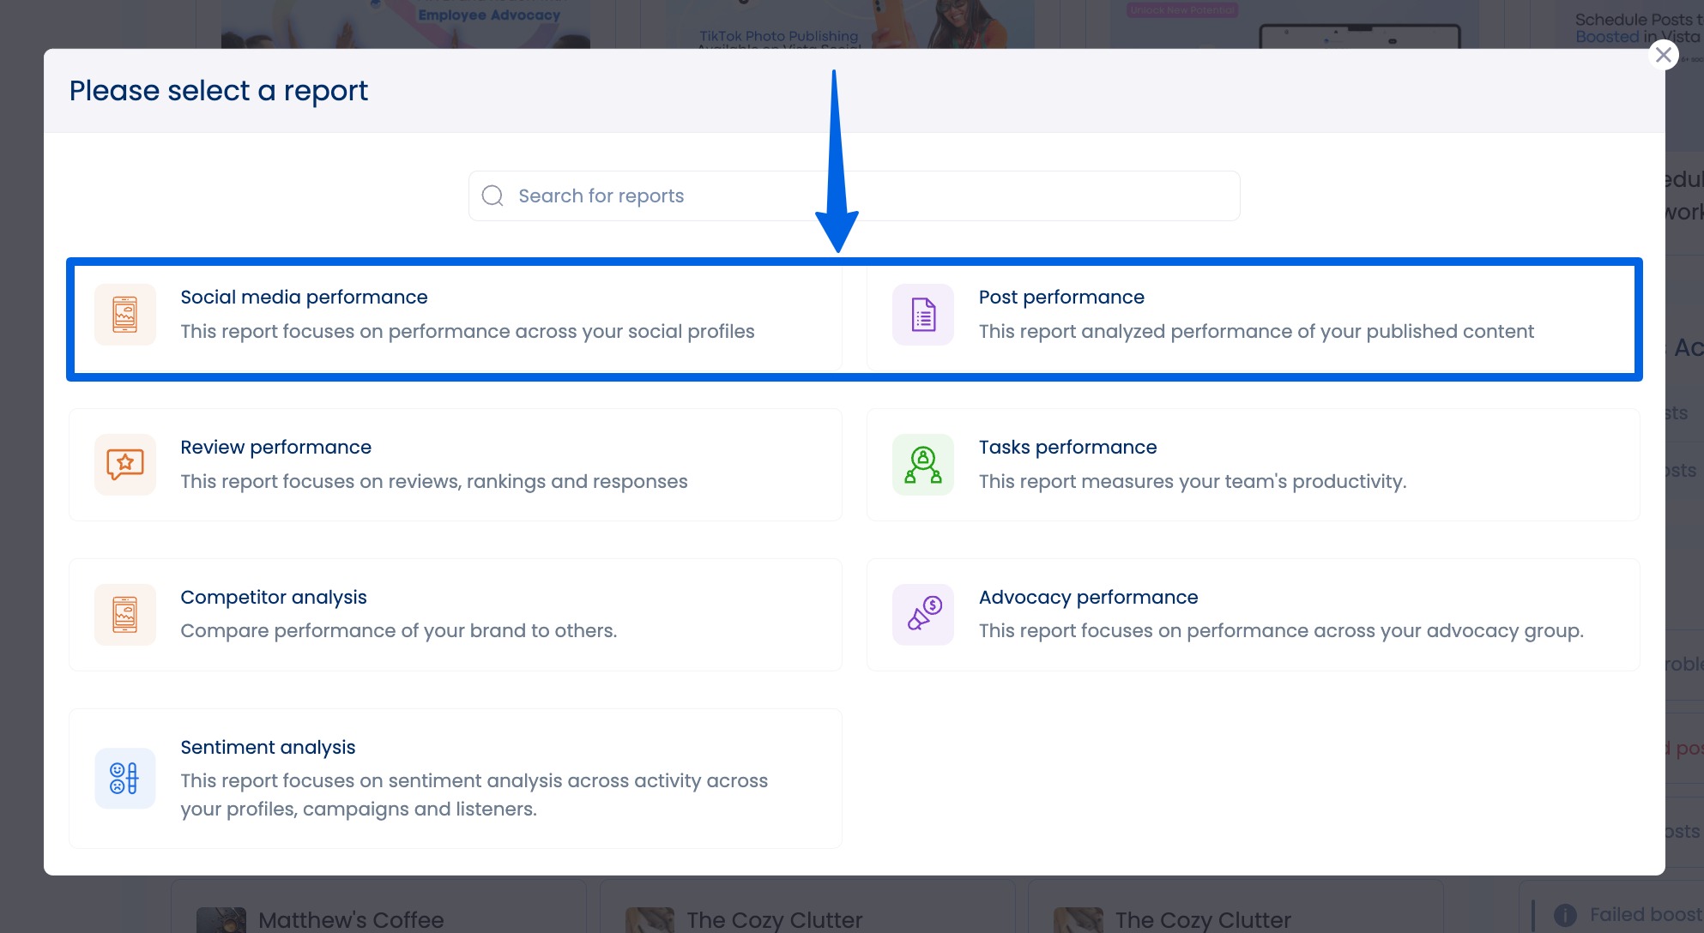Select the Sentiment analysis report card

tap(455, 778)
